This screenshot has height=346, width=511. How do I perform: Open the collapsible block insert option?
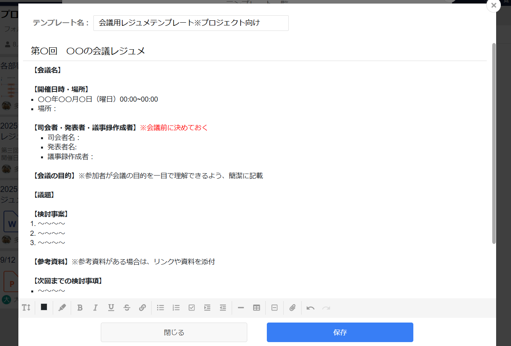coord(274,308)
